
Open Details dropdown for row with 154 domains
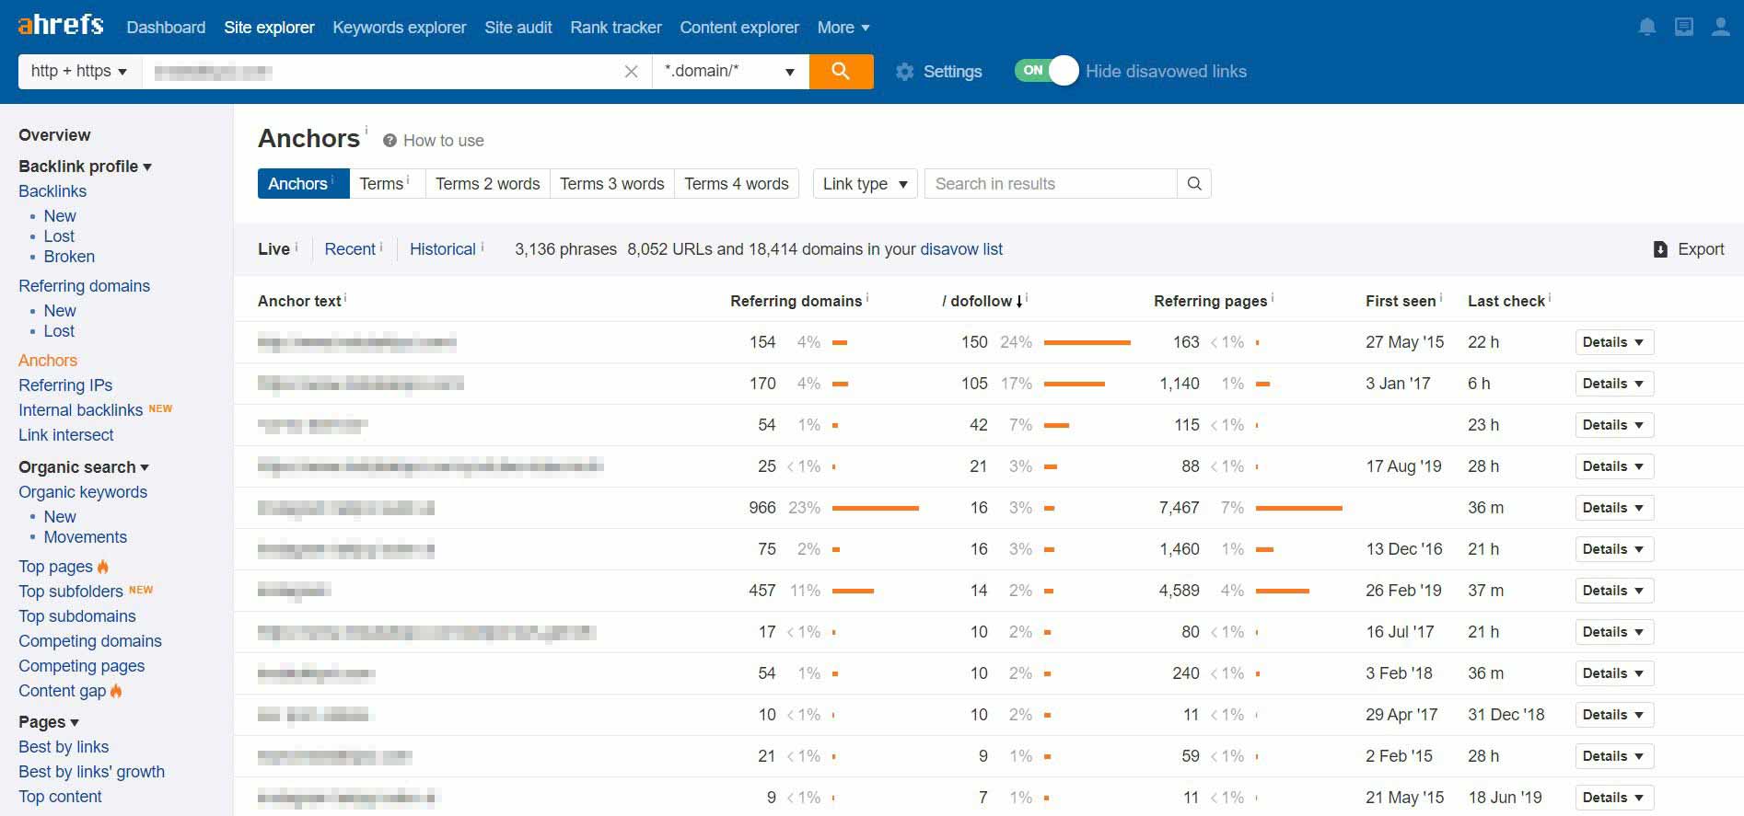click(x=1614, y=342)
